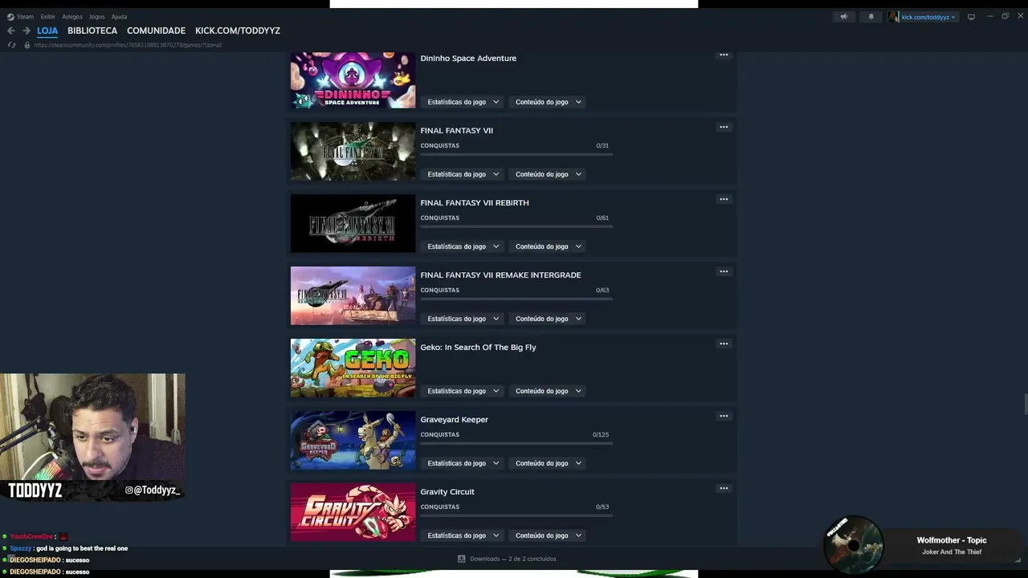Click the steamcommunity URL address field
This screenshot has width=1028, height=578.
[127, 45]
